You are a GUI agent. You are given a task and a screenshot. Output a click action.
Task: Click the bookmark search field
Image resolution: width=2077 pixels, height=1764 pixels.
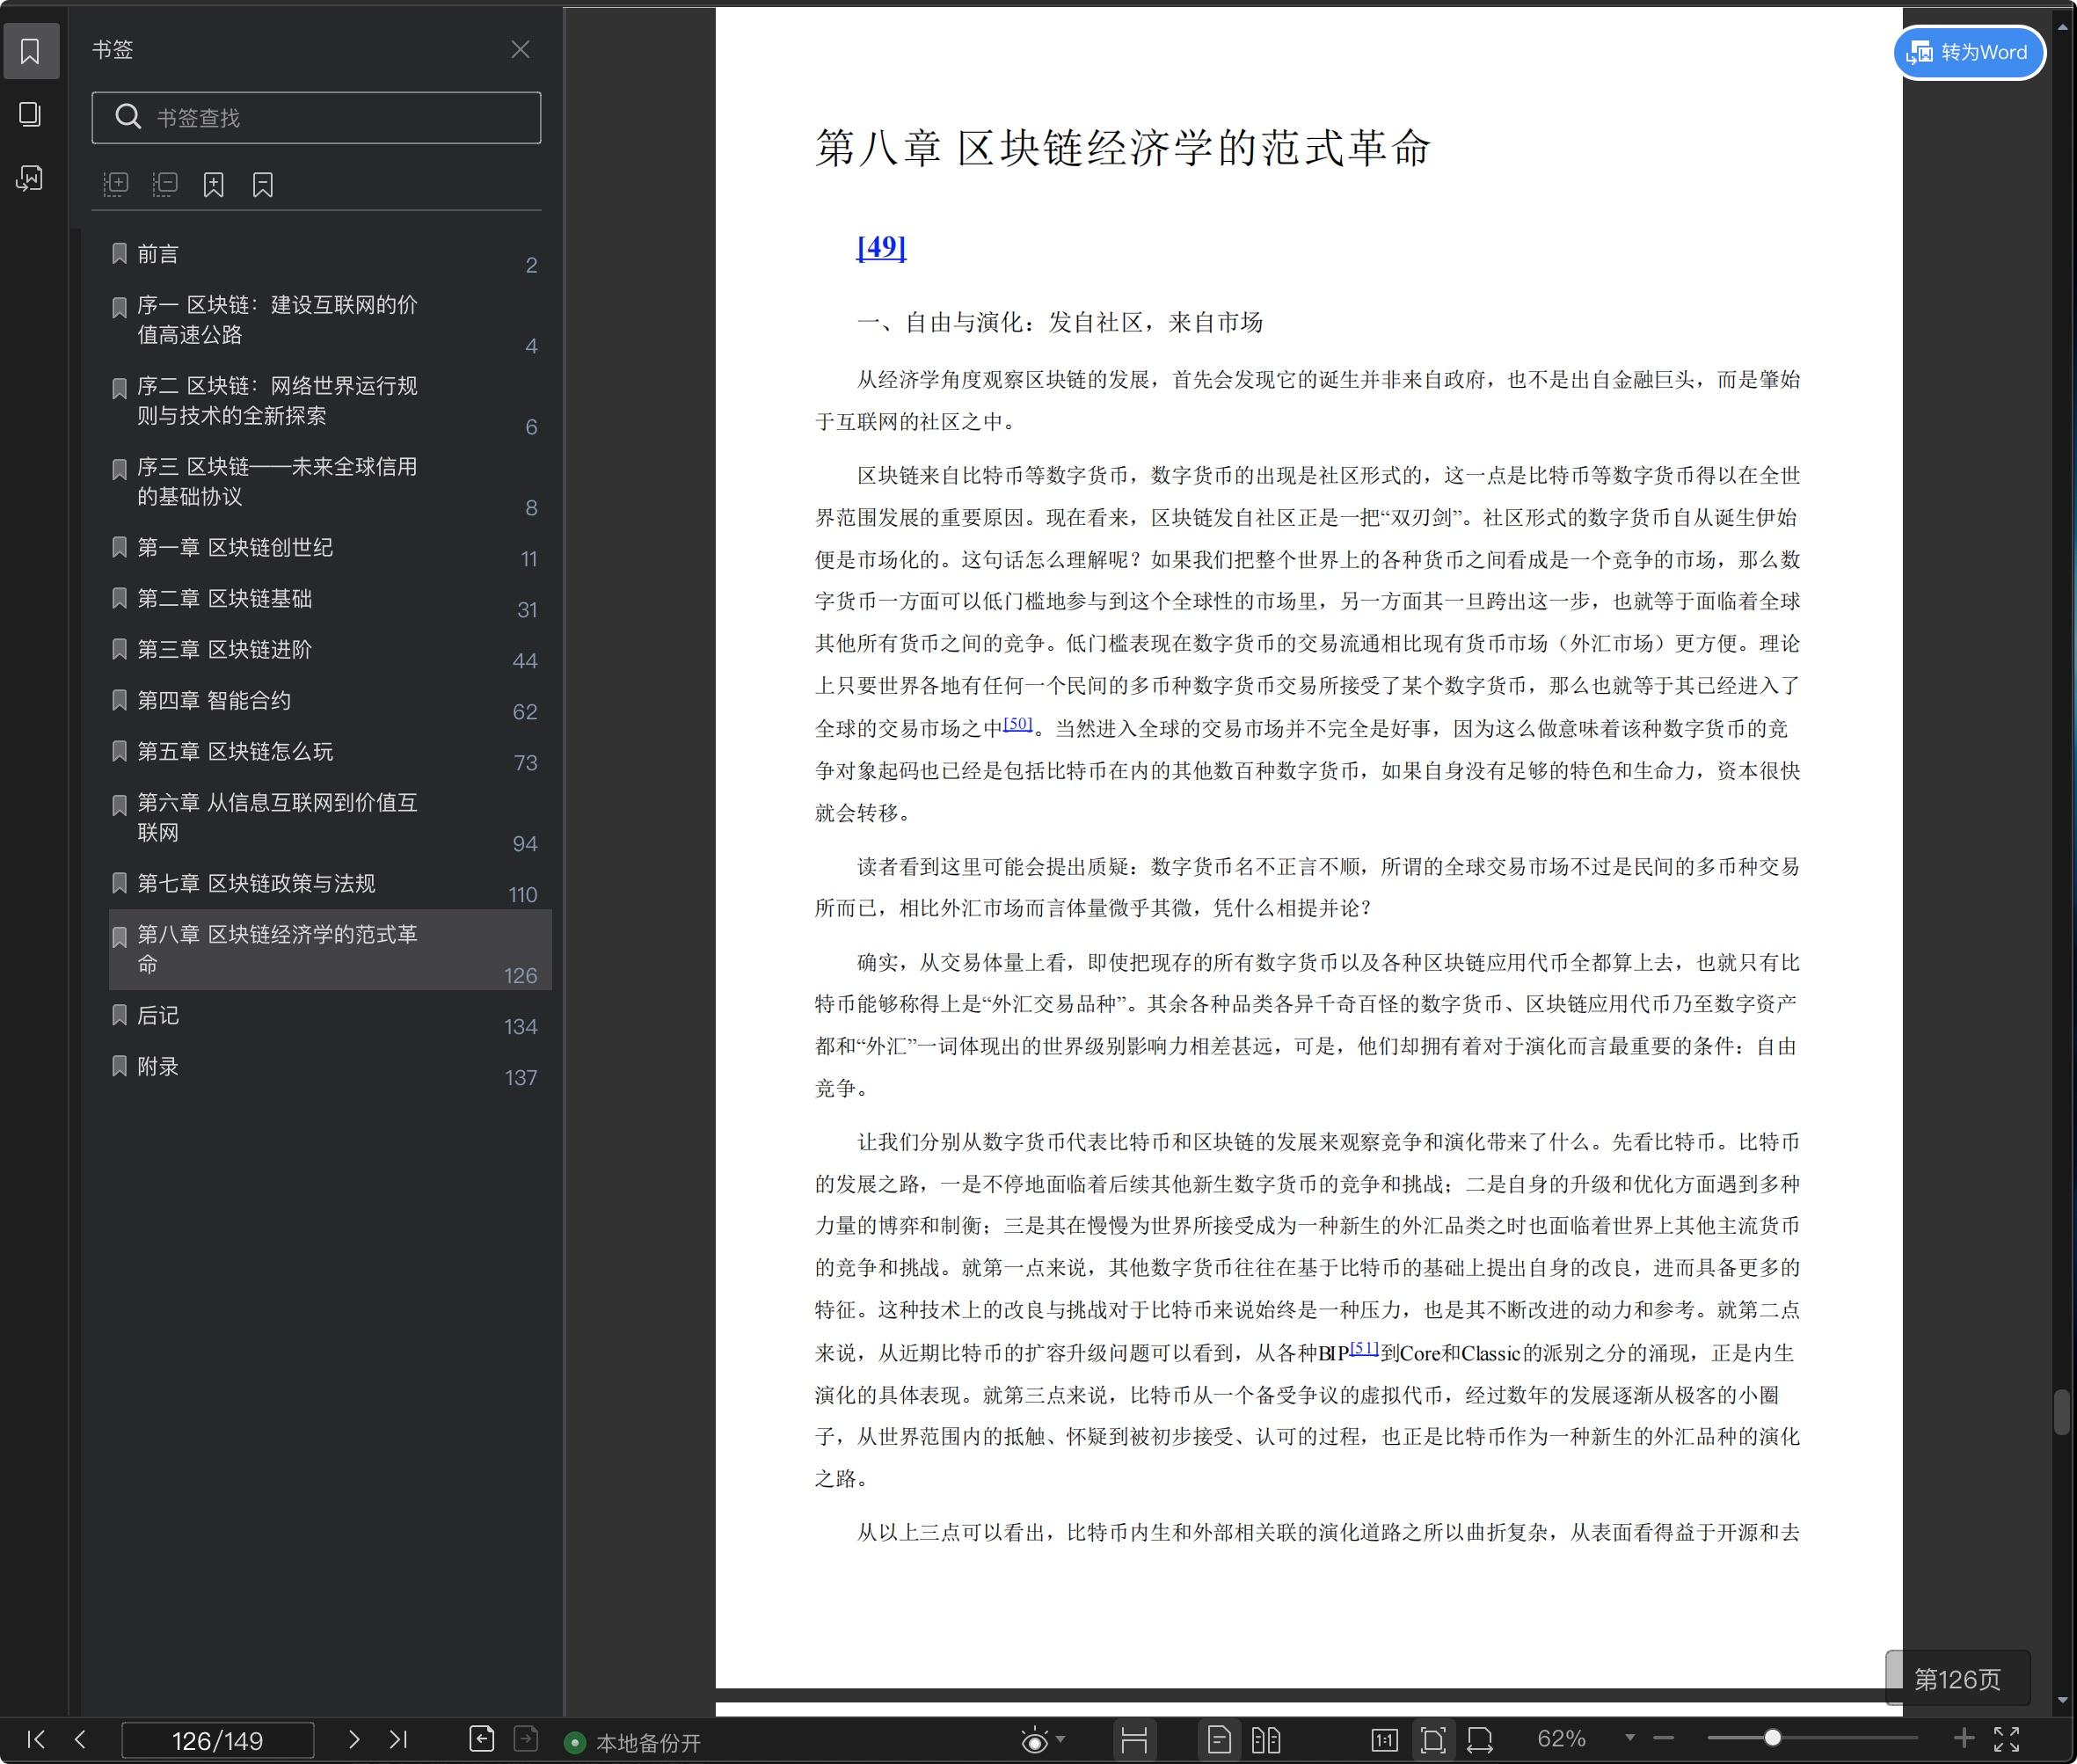tap(316, 118)
